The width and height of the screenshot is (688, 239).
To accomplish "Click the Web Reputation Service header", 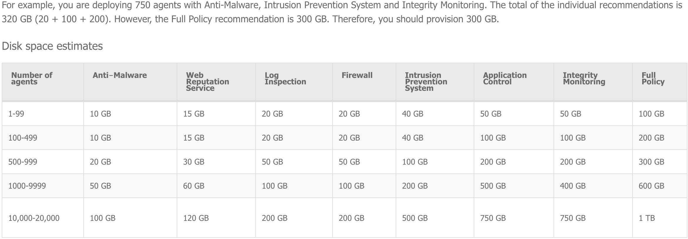I will pyautogui.click(x=207, y=82).
